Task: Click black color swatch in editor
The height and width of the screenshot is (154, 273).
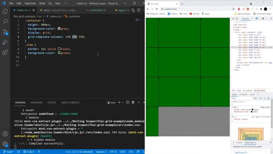Action: tap(59, 49)
